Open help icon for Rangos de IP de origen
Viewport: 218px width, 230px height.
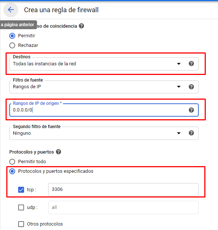click(x=191, y=110)
